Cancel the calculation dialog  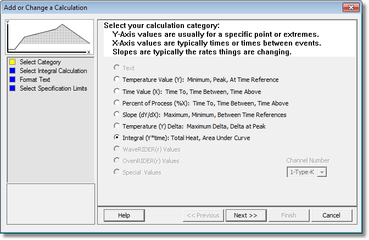pos(332,215)
